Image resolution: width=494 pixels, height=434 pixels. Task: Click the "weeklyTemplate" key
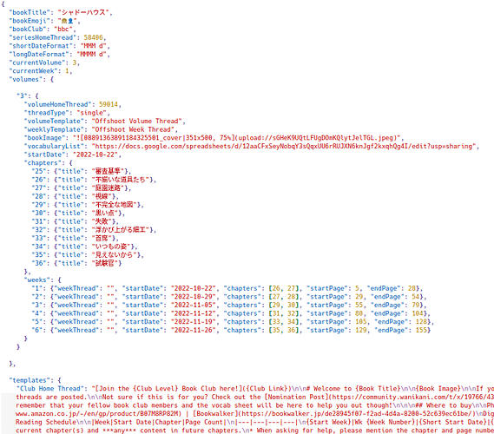pos(54,129)
